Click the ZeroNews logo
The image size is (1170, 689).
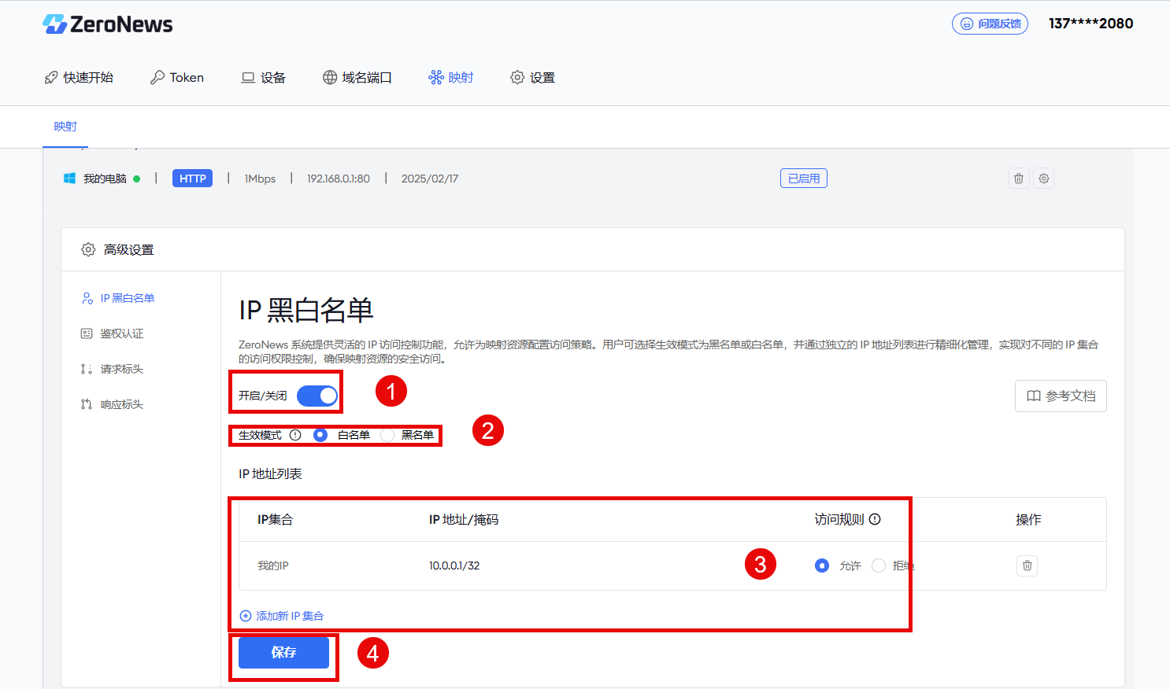pyautogui.click(x=108, y=24)
